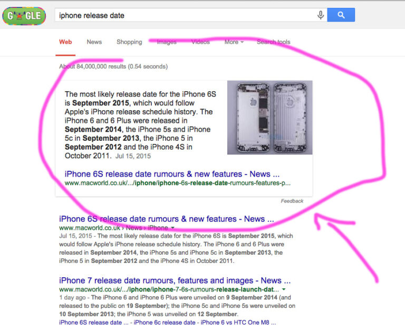Click the blue magnifier search button
Viewport: 405px width, 331px height.
pos(341,15)
